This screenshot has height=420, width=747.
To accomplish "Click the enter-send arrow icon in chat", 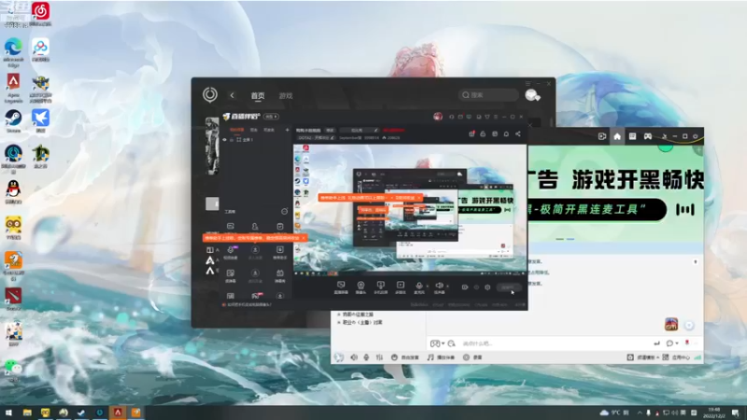I will [656, 343].
